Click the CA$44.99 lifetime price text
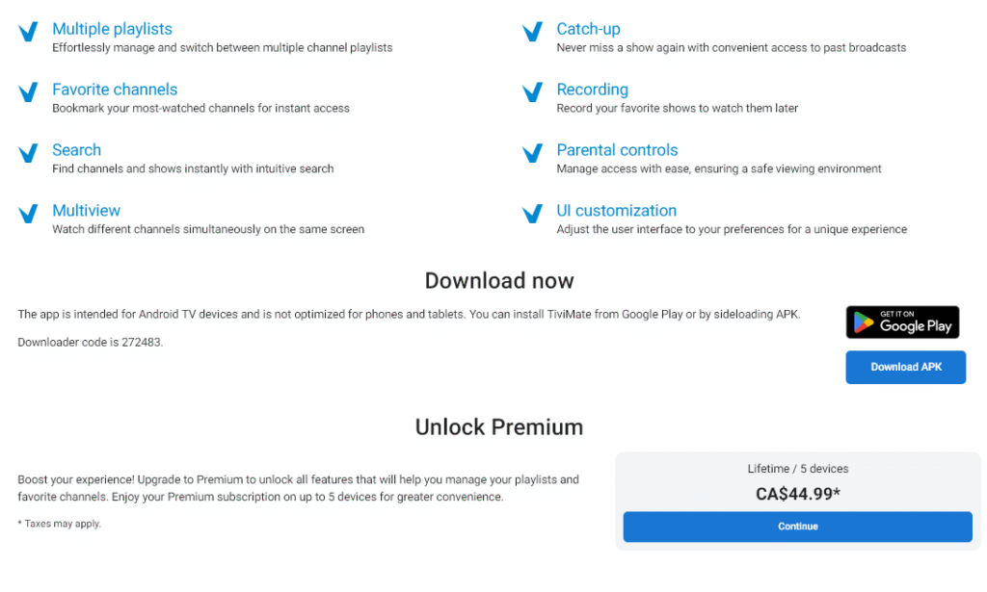Screen dimensions: 987x592 [797, 494]
